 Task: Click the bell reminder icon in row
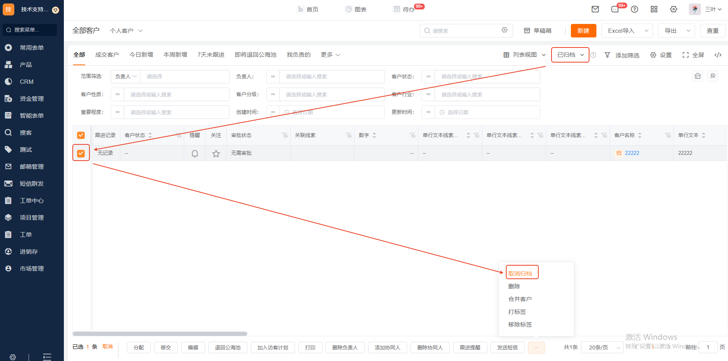195,153
